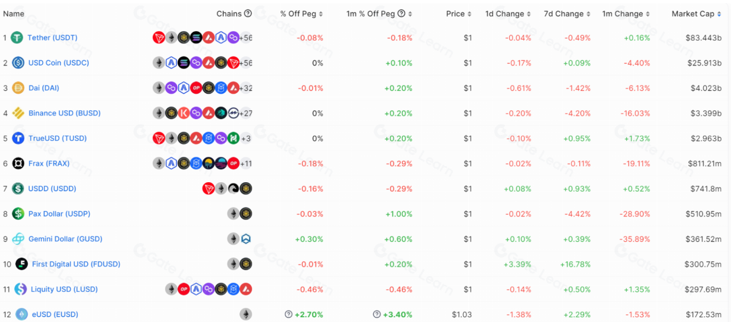
Task: Click the Binance USD coin logo
Action: (18, 113)
